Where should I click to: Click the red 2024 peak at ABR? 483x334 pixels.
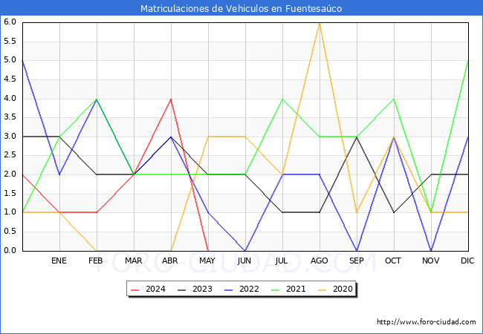tap(171, 99)
